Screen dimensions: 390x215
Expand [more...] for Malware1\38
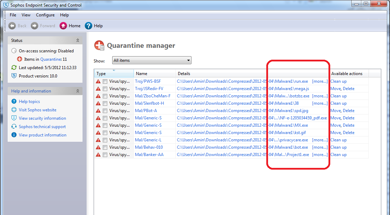[320, 103]
